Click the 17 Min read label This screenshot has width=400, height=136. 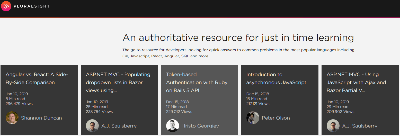point(176,107)
